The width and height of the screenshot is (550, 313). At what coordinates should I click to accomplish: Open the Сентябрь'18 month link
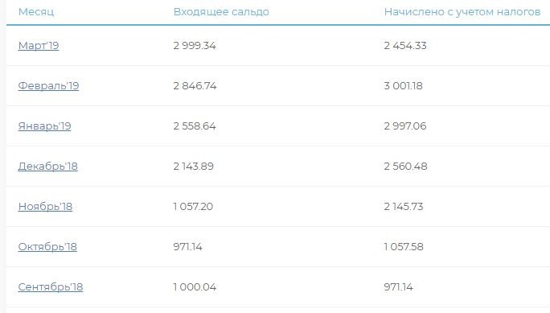click(51, 287)
